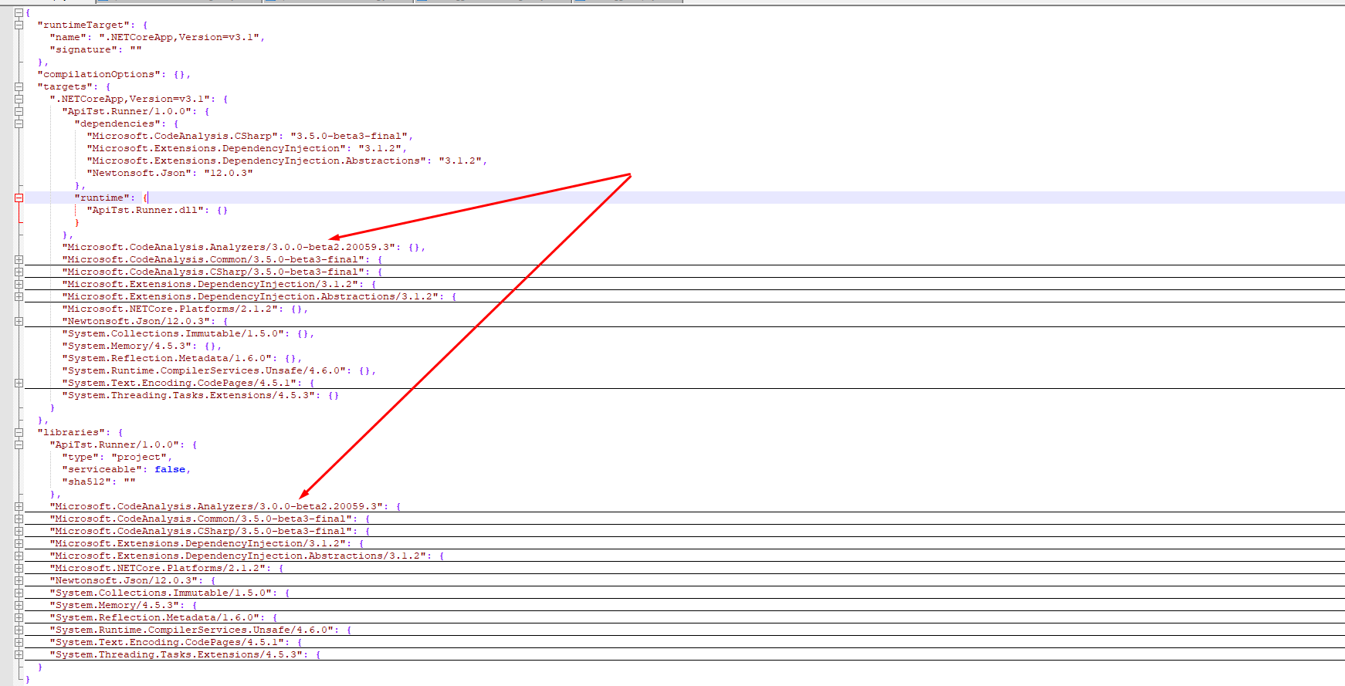Click "System.Threading.Tasks.Extensions/4.5.3": {} under targets
This screenshot has width=1345, height=686.
click(x=201, y=395)
